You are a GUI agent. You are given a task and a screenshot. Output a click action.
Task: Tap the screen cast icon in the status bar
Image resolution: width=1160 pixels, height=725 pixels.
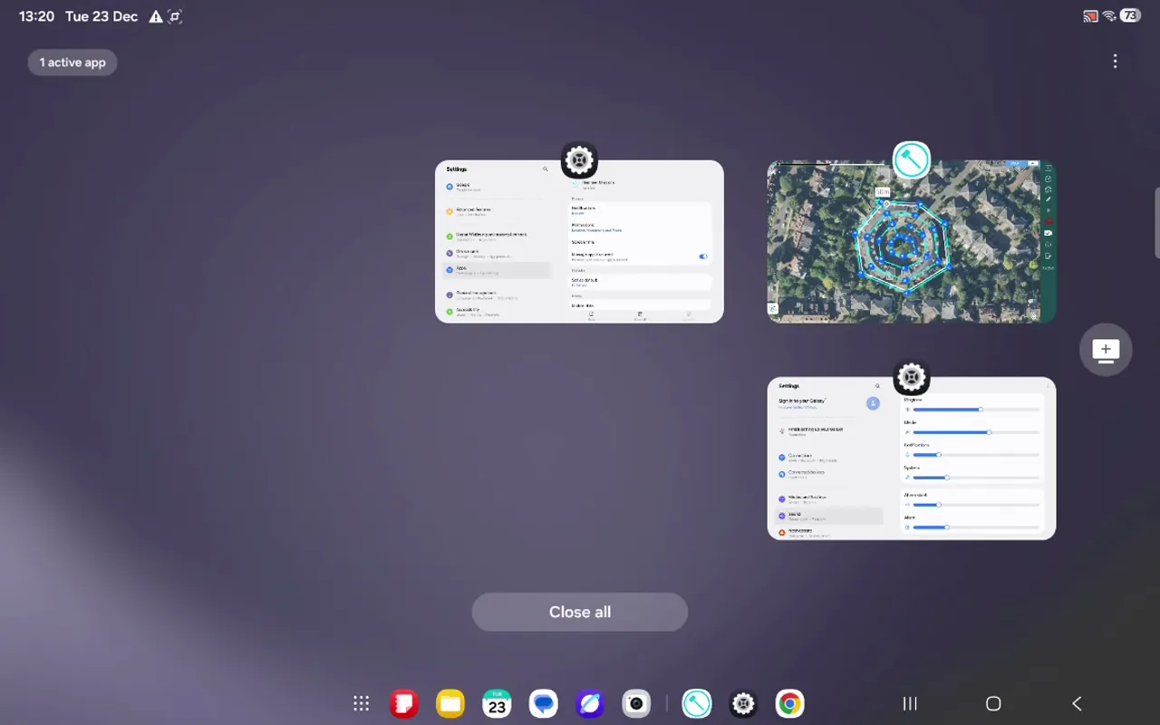pyautogui.click(x=1089, y=15)
